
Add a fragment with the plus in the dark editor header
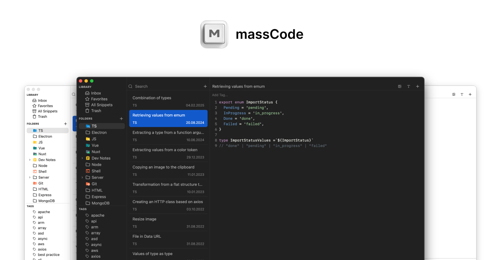tap(417, 86)
